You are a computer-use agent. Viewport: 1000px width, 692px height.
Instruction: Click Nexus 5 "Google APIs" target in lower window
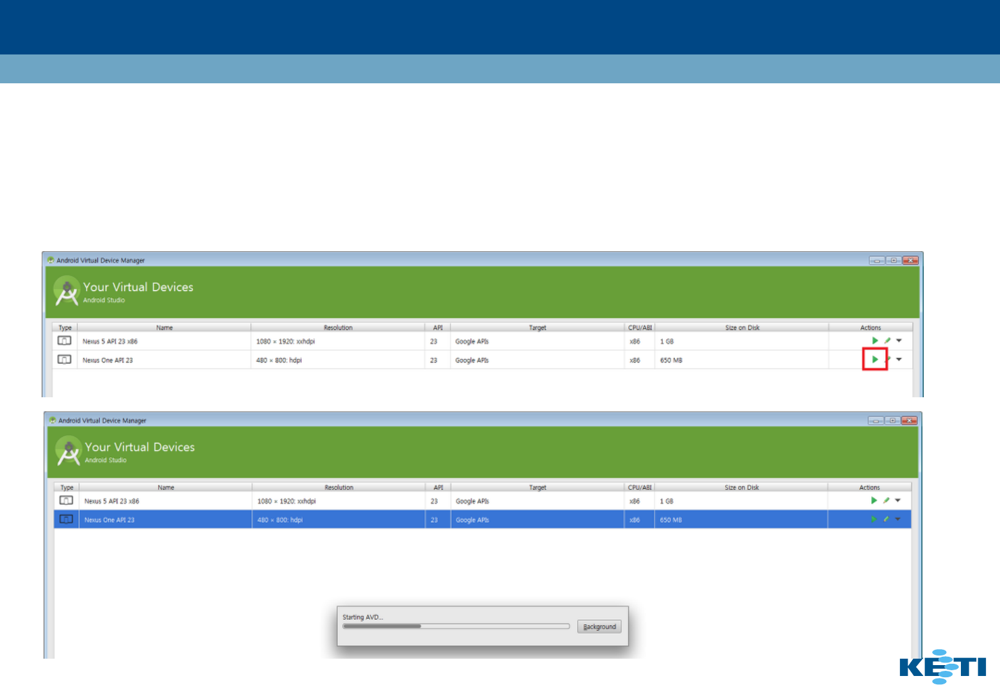pos(472,501)
